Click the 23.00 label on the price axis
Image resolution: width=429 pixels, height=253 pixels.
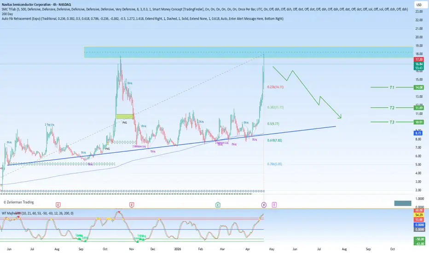419,11
